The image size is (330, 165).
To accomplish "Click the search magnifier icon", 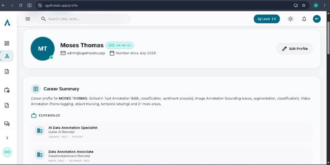I will (x=43, y=19).
